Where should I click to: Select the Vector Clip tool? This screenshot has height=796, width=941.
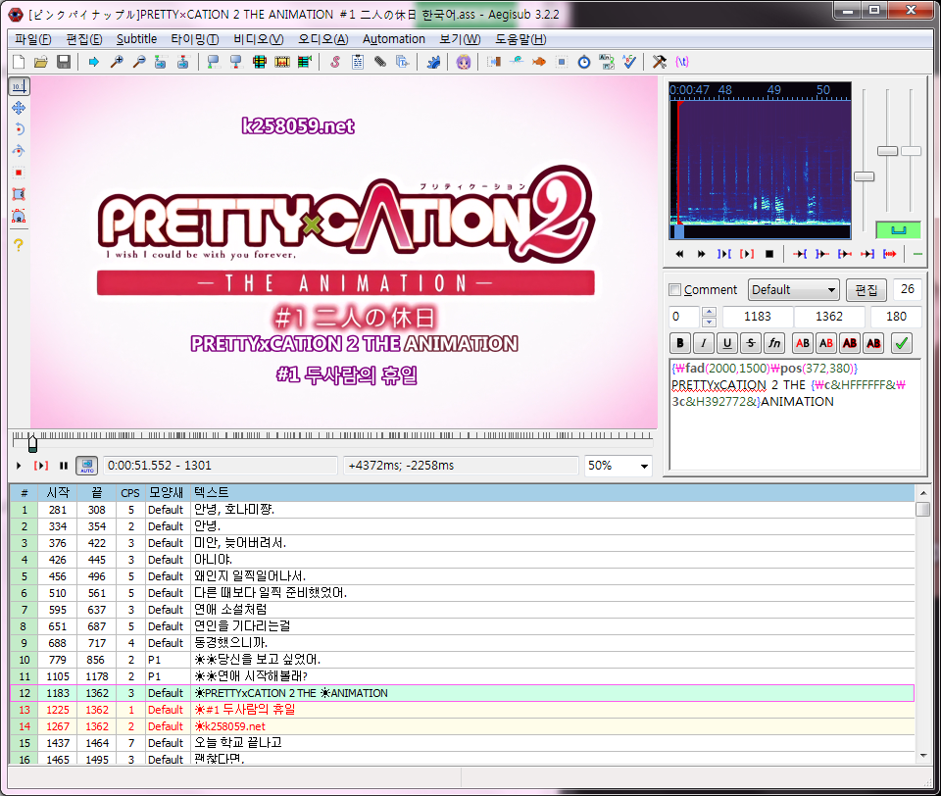[x=19, y=216]
